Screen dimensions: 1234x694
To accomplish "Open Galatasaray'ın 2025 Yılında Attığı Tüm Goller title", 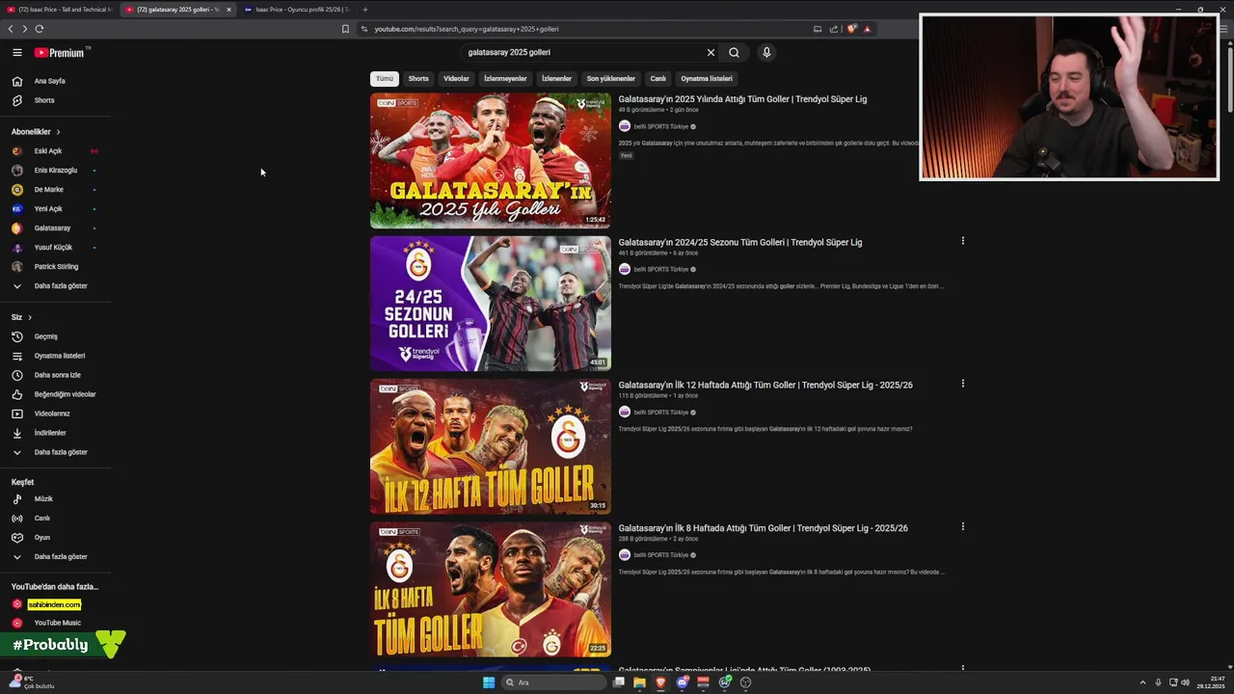I will click(742, 99).
